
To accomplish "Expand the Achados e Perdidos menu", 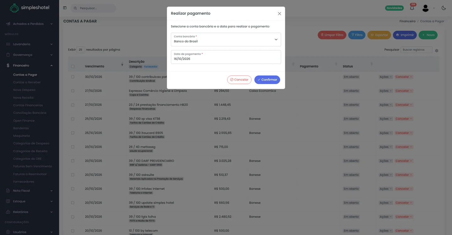I will pyautogui.click(x=51, y=24).
